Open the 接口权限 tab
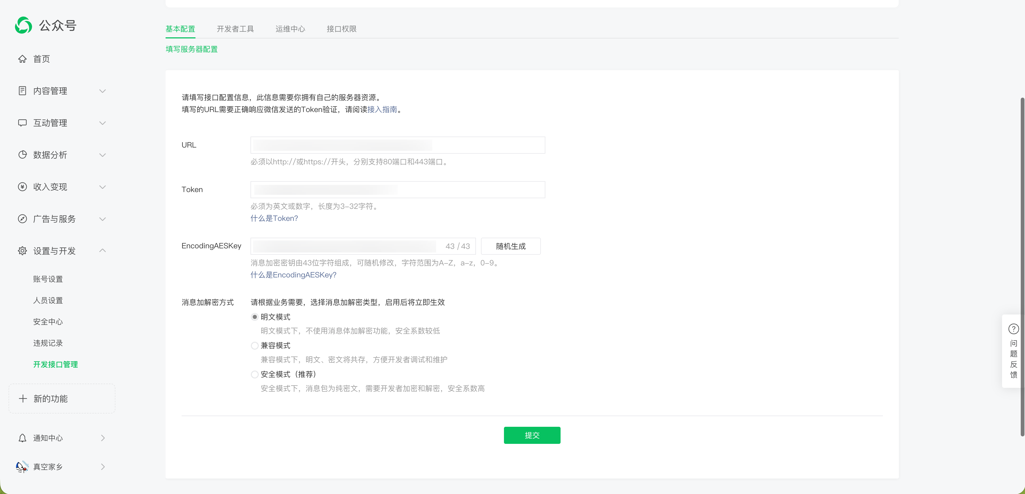The image size is (1025, 494). pos(341,29)
